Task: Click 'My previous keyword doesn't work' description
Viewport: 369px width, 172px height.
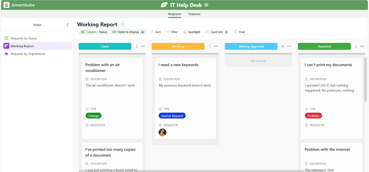Action: pos(185,85)
